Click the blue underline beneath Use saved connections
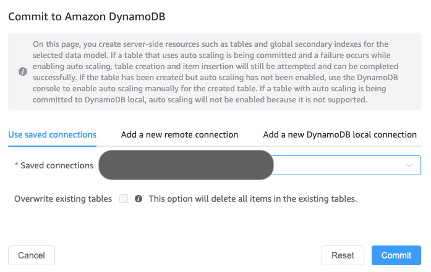 coord(52,146)
